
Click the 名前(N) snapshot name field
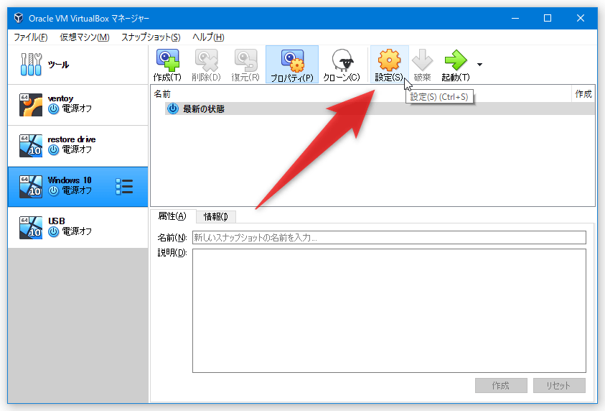coord(389,237)
